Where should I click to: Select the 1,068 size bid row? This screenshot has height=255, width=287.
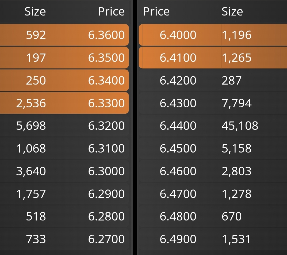click(x=64, y=148)
